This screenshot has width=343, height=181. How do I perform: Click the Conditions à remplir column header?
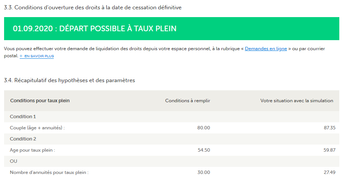tap(188, 101)
